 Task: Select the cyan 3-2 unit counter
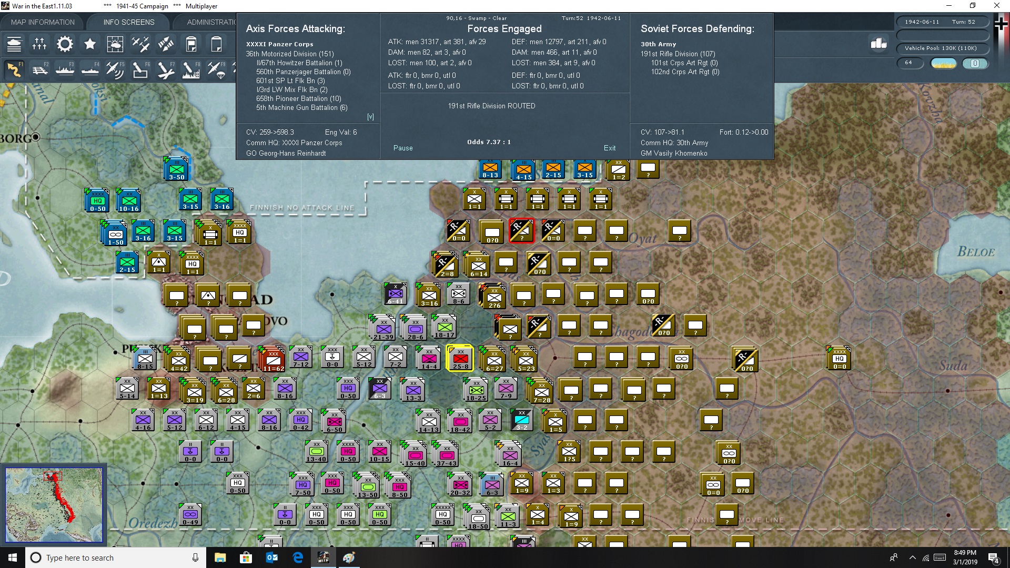pos(521,421)
